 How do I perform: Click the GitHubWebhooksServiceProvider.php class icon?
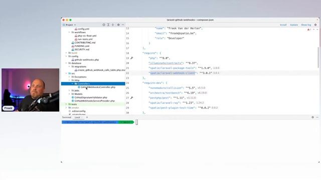[73, 101]
